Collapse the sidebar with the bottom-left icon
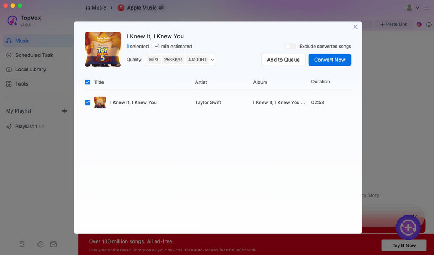Viewport: 434px width, 255px height. (22, 244)
